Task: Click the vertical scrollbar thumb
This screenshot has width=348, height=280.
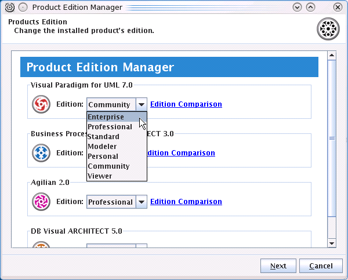Action: pyautogui.click(x=332, y=138)
